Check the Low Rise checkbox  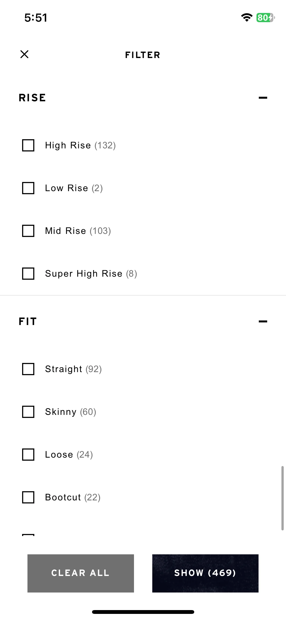[28, 188]
